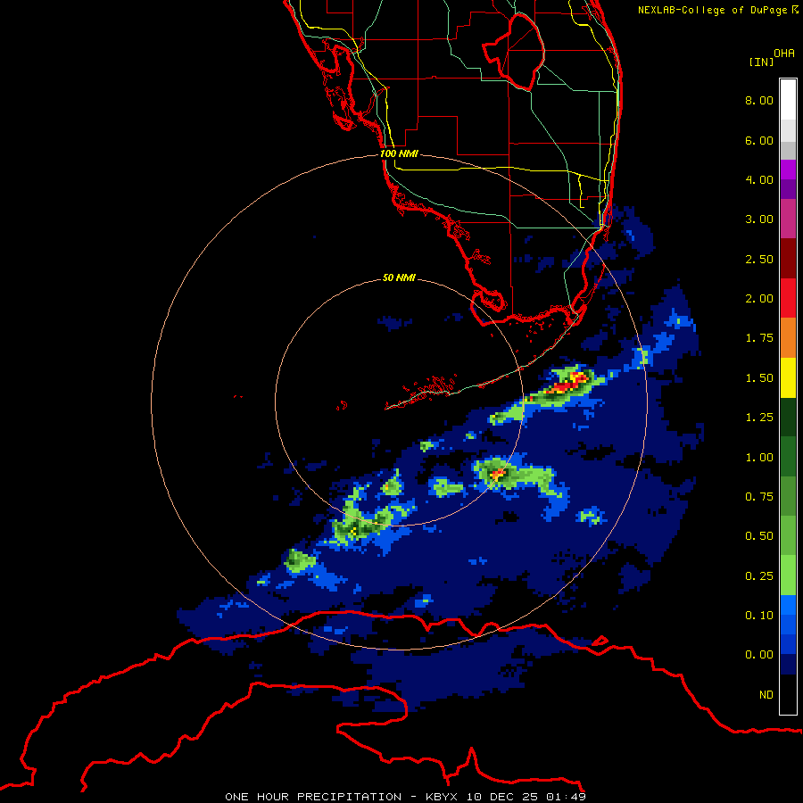The width and height of the screenshot is (803, 803).
Task: Click the 2.00 legend value
Action: (759, 299)
